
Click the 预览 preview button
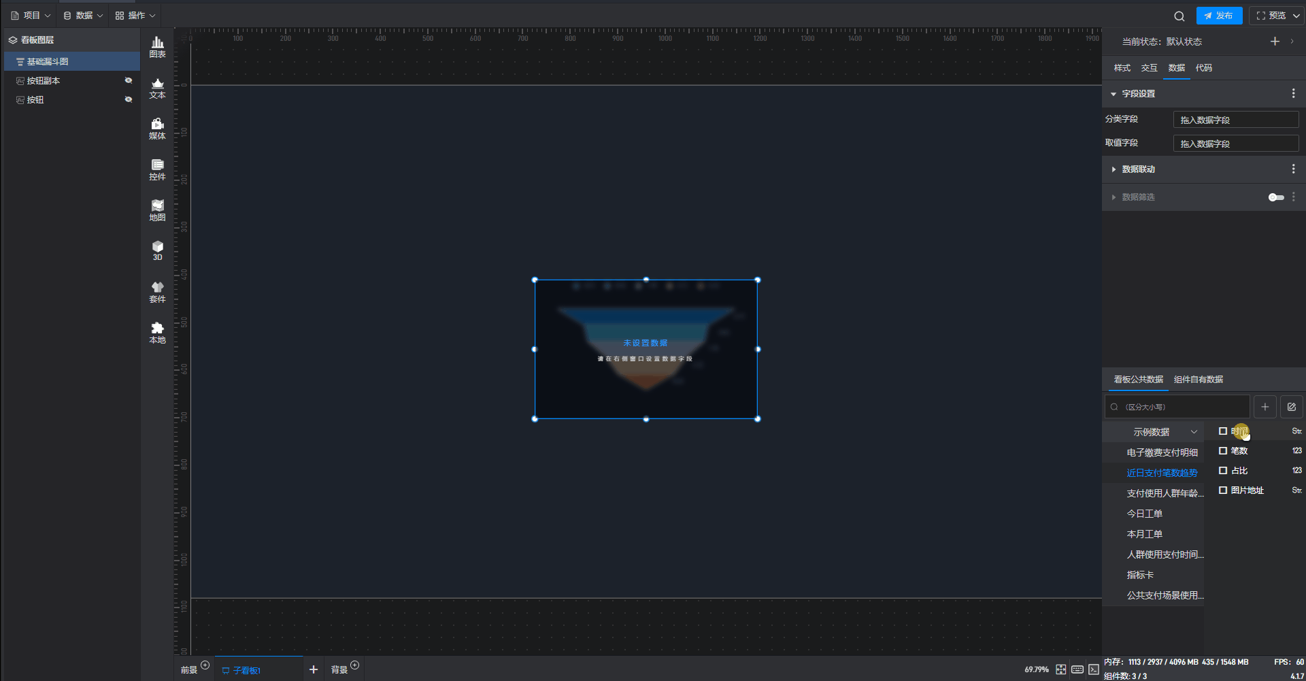point(1271,16)
